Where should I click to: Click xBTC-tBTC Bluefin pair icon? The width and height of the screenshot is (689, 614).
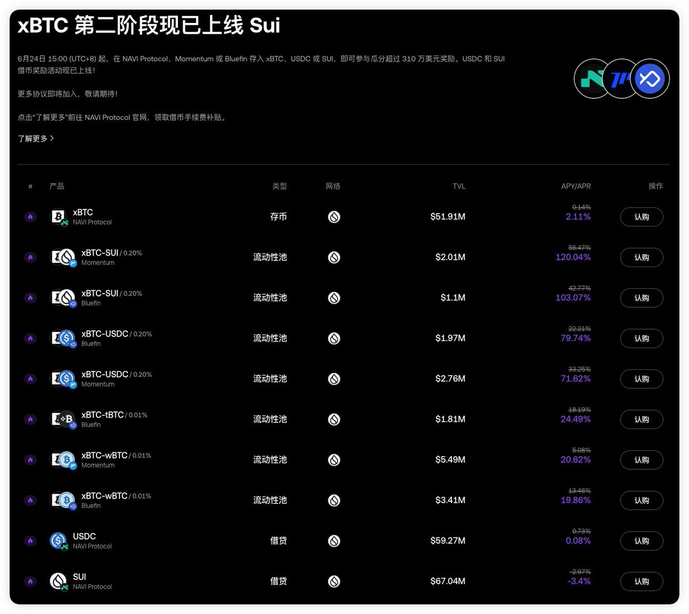(x=63, y=419)
